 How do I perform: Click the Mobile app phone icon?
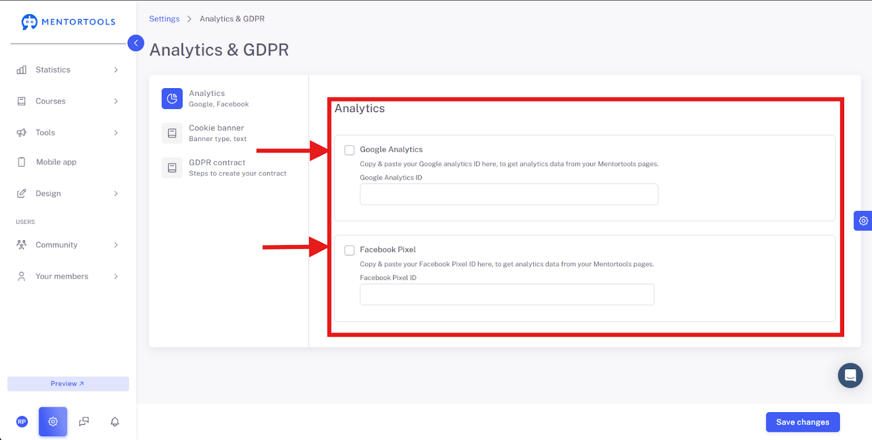point(22,162)
